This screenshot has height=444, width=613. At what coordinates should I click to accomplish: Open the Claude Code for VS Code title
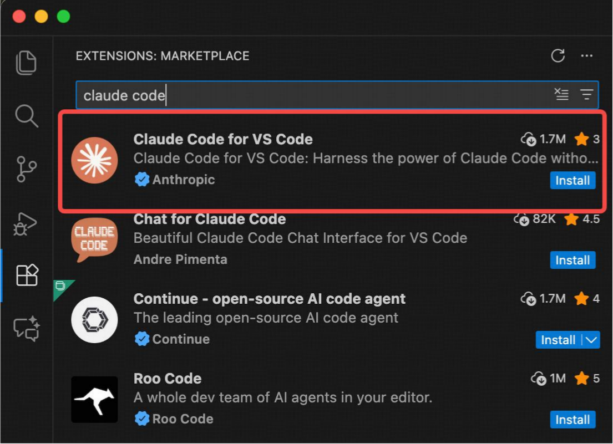[223, 139]
